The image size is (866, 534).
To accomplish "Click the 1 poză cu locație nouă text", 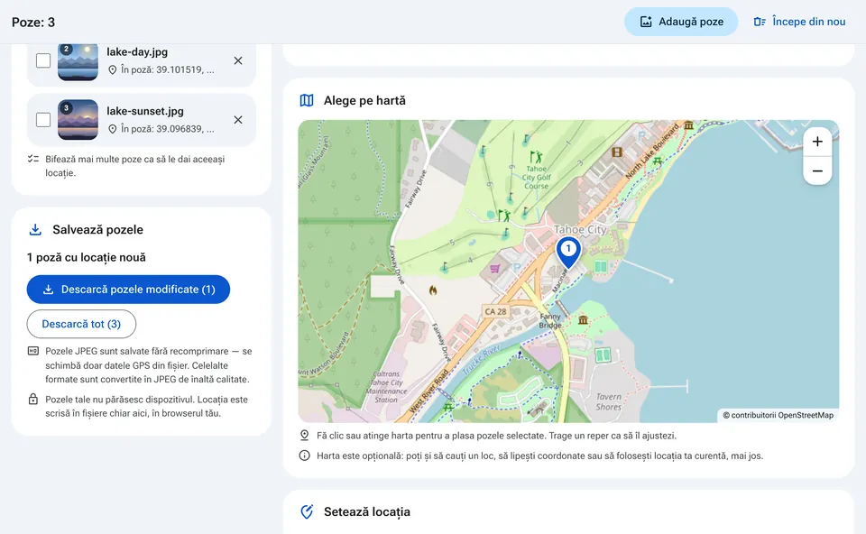I will 87,257.
